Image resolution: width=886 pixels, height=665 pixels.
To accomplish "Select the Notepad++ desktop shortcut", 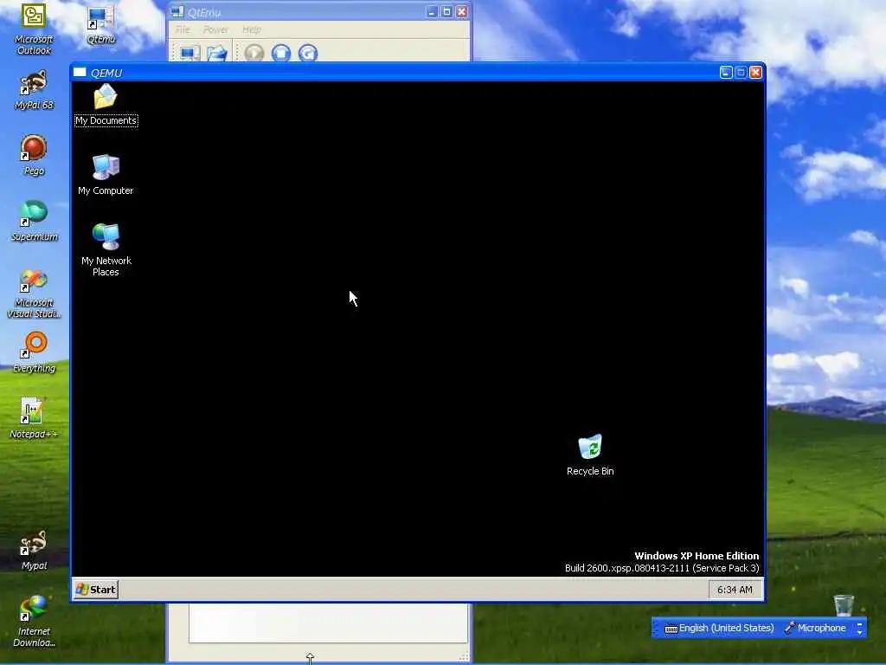I will [x=34, y=418].
